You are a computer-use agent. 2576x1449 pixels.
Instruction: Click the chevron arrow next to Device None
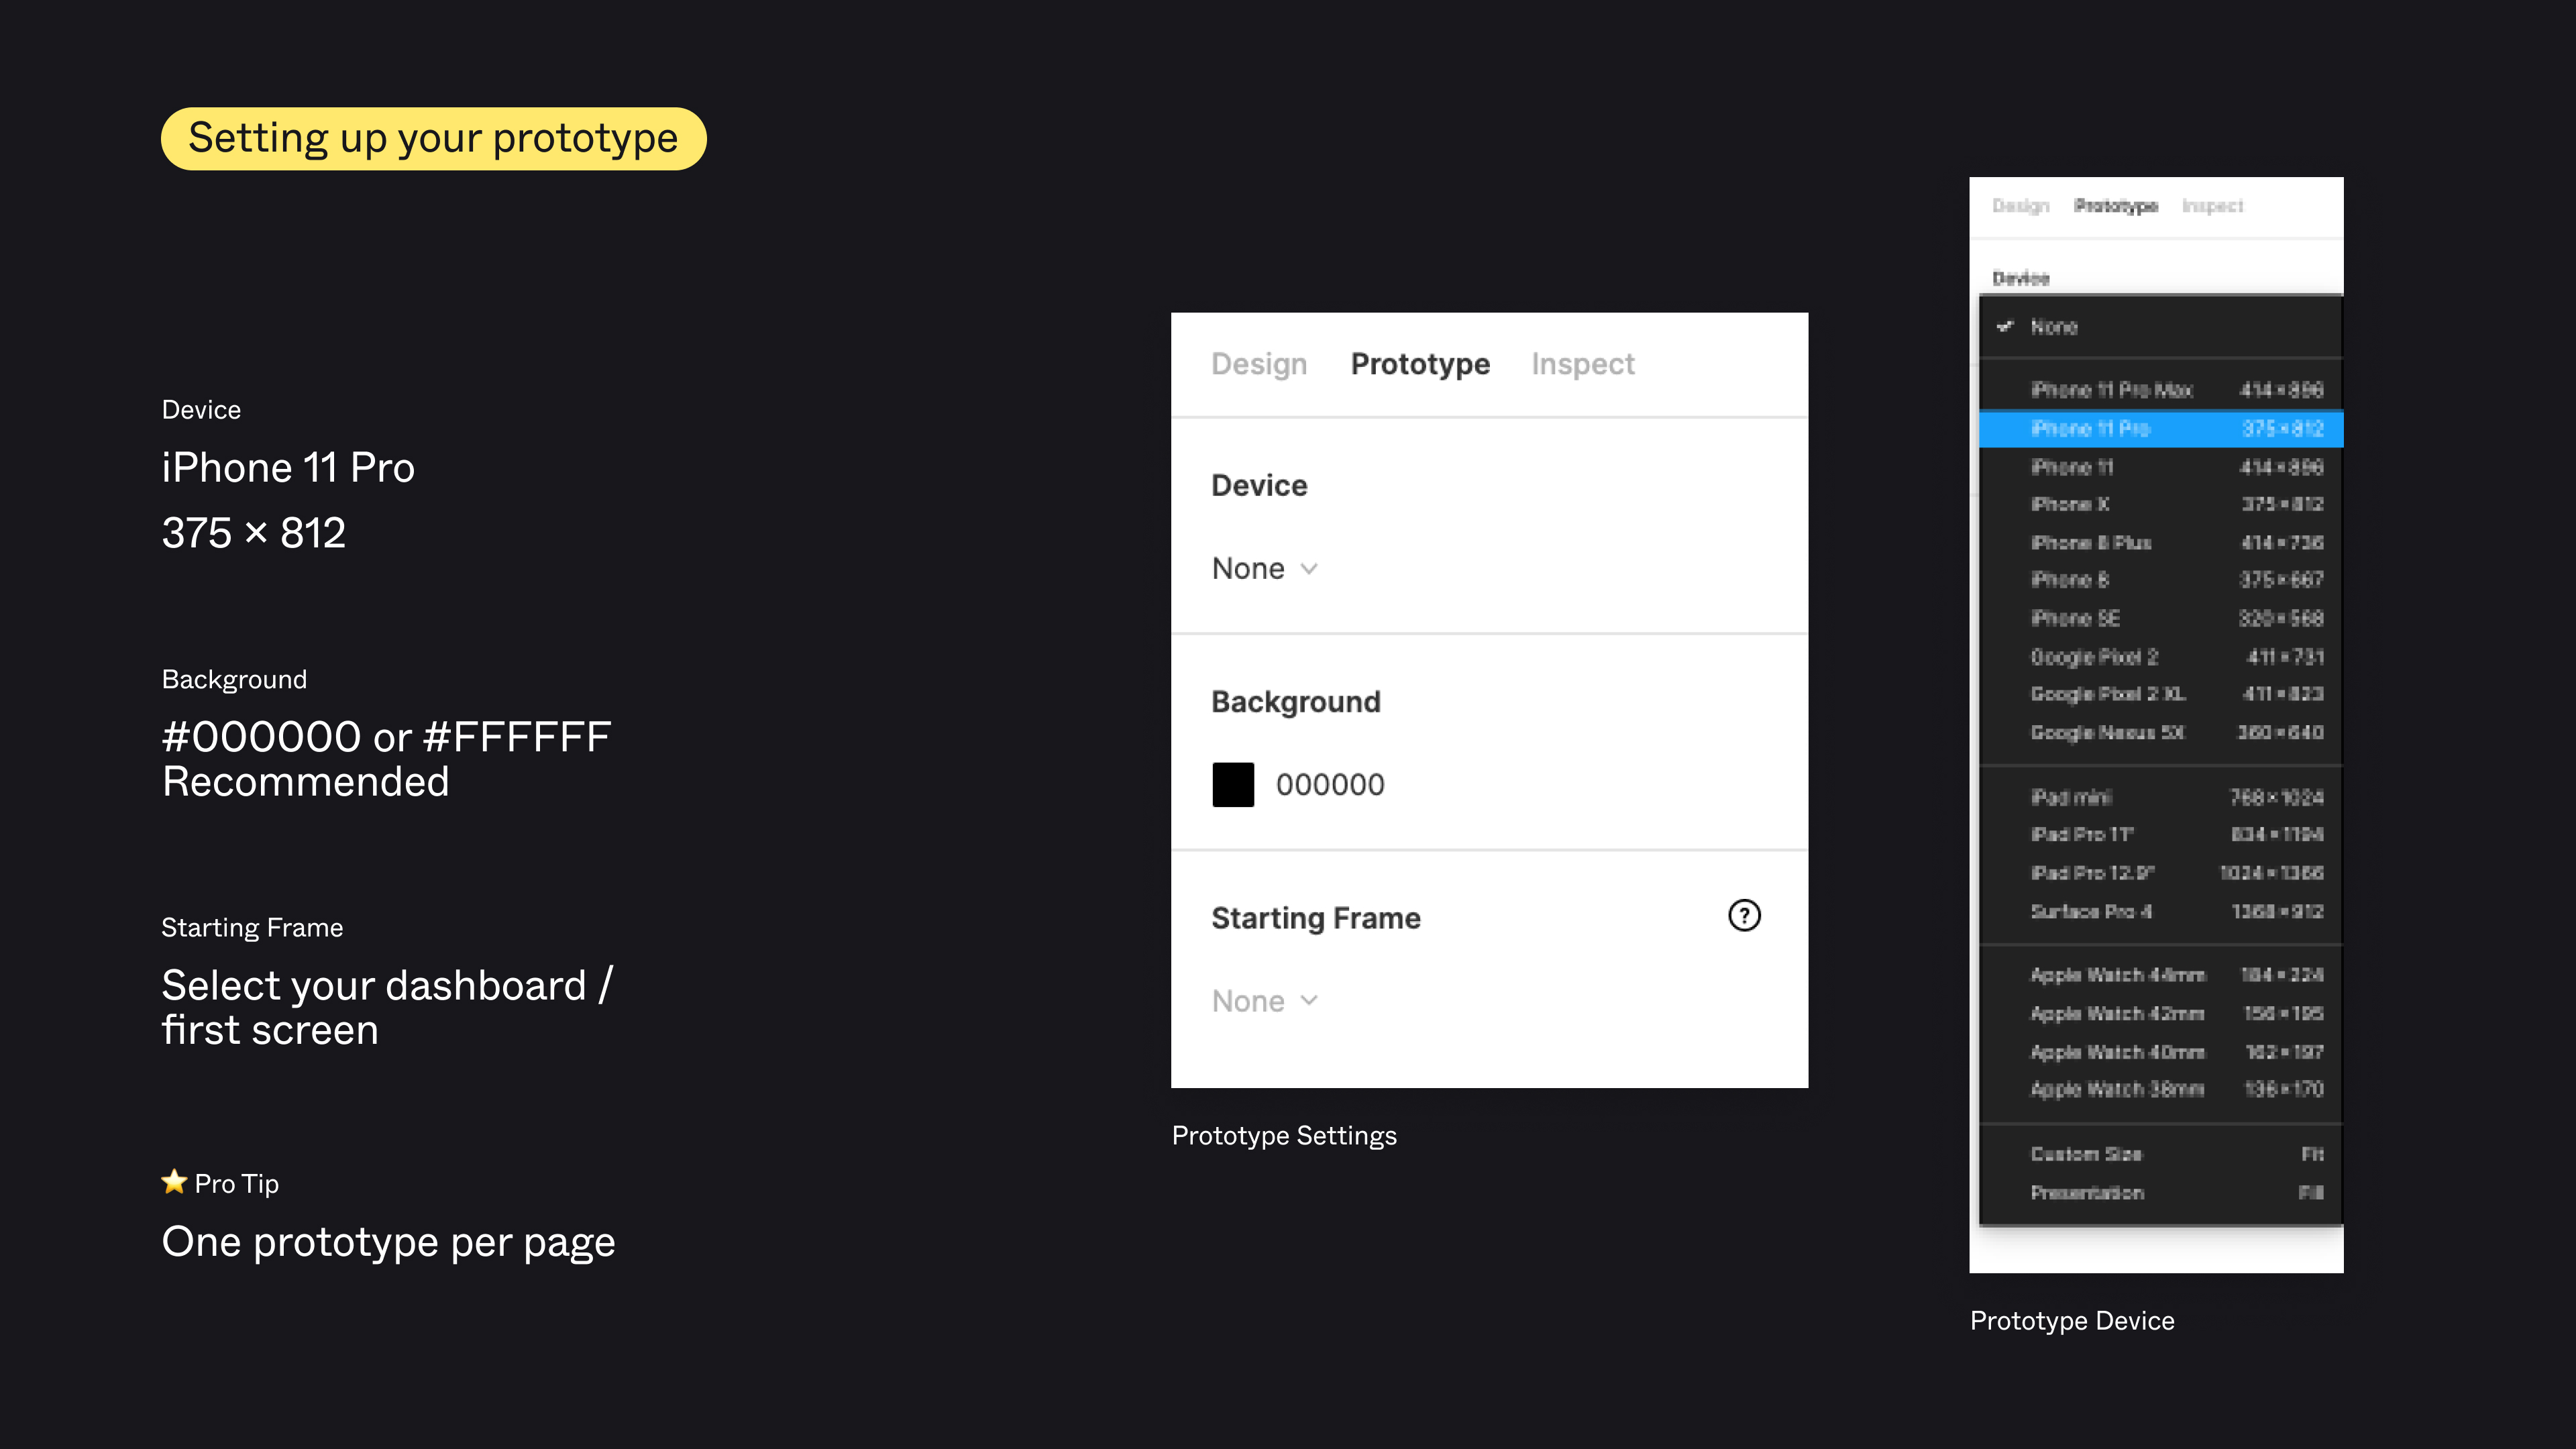1309,569
